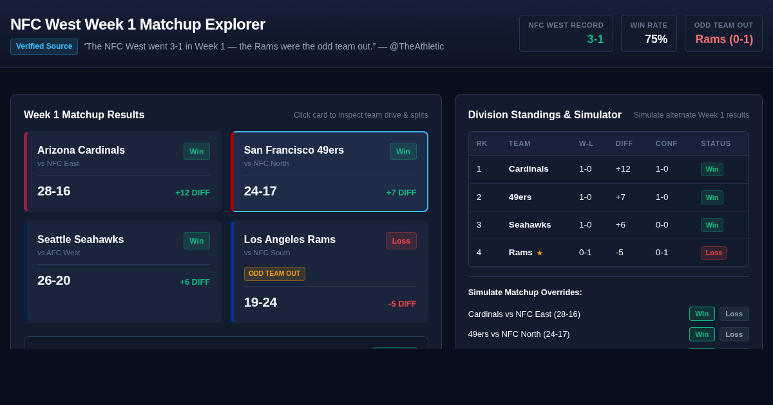Click the 'vs NFC South' label on Rams card
773x405 pixels.
pos(267,253)
